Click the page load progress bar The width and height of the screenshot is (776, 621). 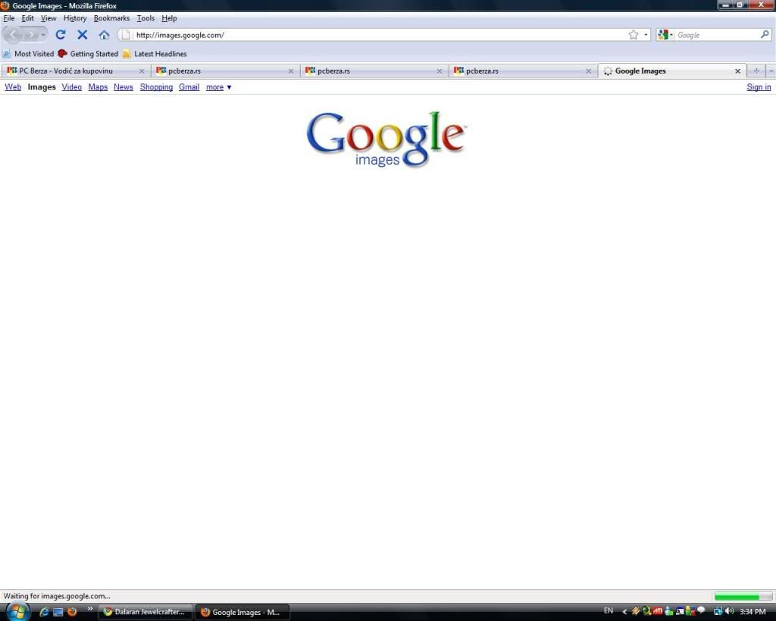tap(743, 596)
